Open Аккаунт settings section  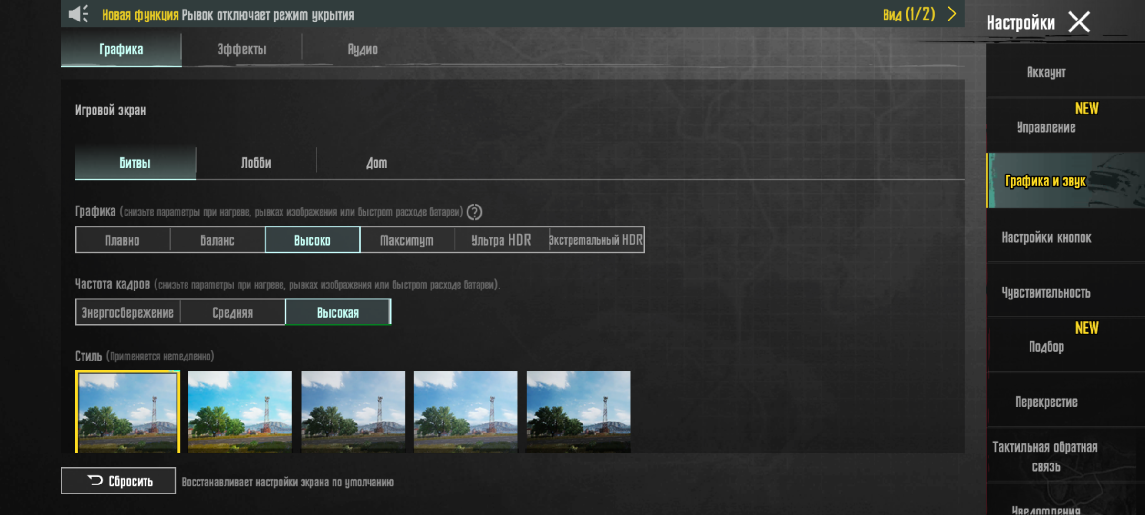coord(1046,72)
